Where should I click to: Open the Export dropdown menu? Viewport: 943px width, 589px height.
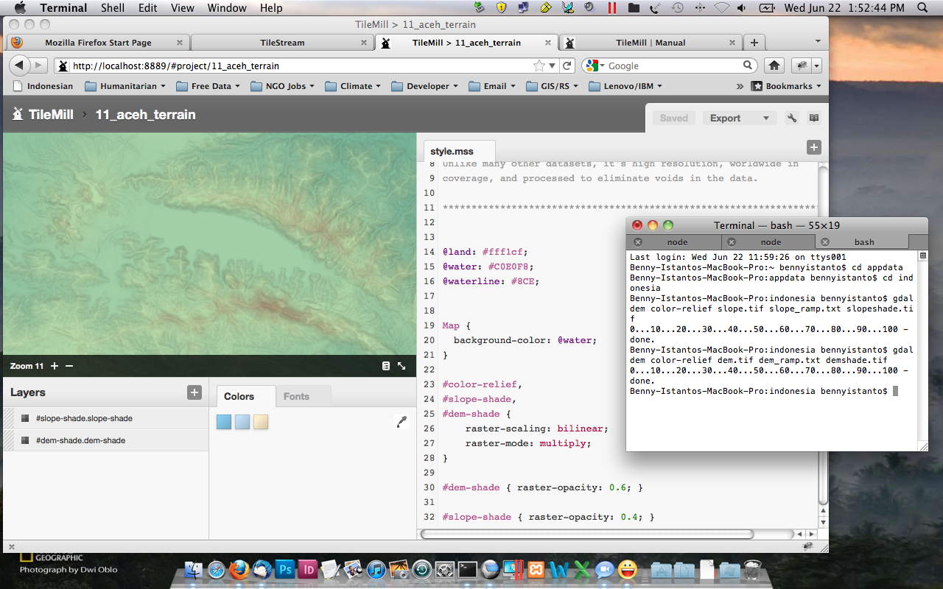(x=738, y=118)
